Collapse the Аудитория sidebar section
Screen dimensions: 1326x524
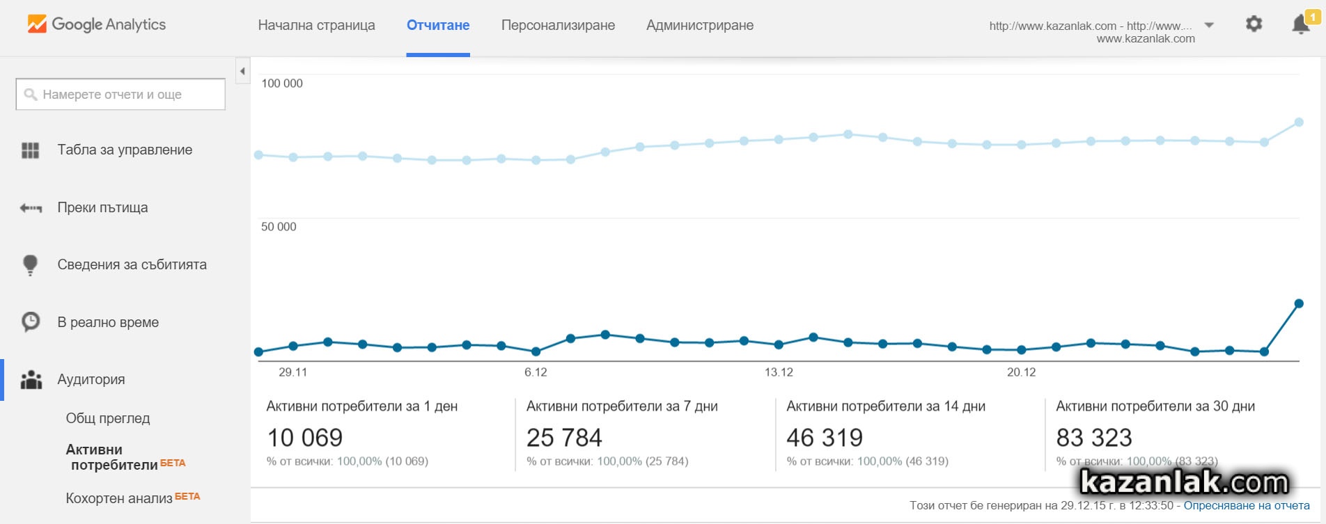[x=91, y=380]
